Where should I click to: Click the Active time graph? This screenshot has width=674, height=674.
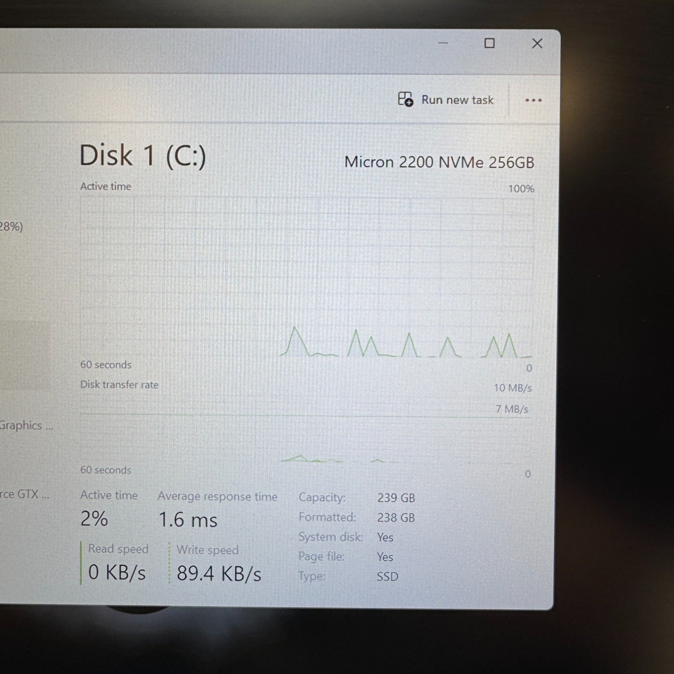(x=307, y=278)
